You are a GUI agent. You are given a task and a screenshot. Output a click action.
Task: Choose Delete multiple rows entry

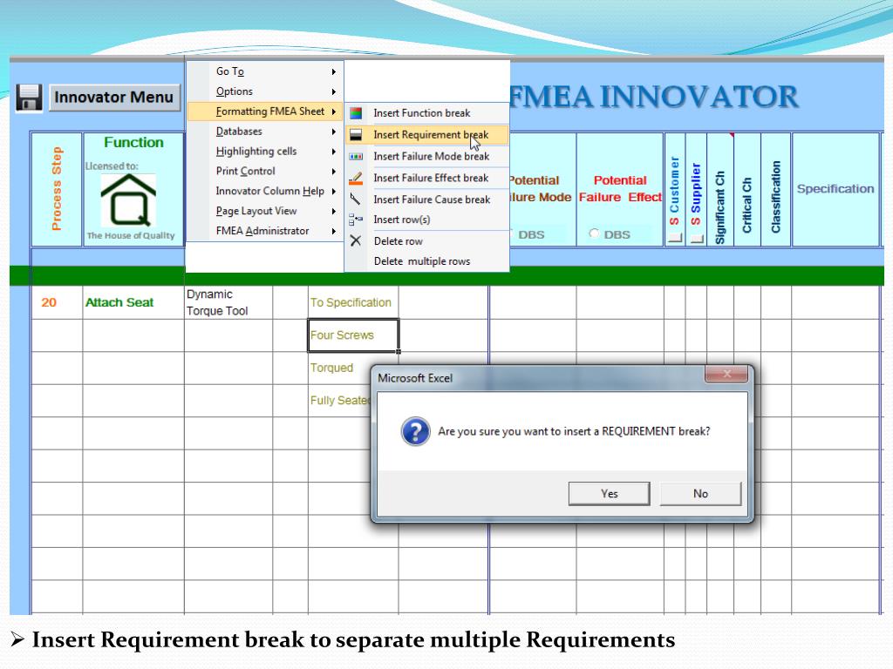click(426, 261)
